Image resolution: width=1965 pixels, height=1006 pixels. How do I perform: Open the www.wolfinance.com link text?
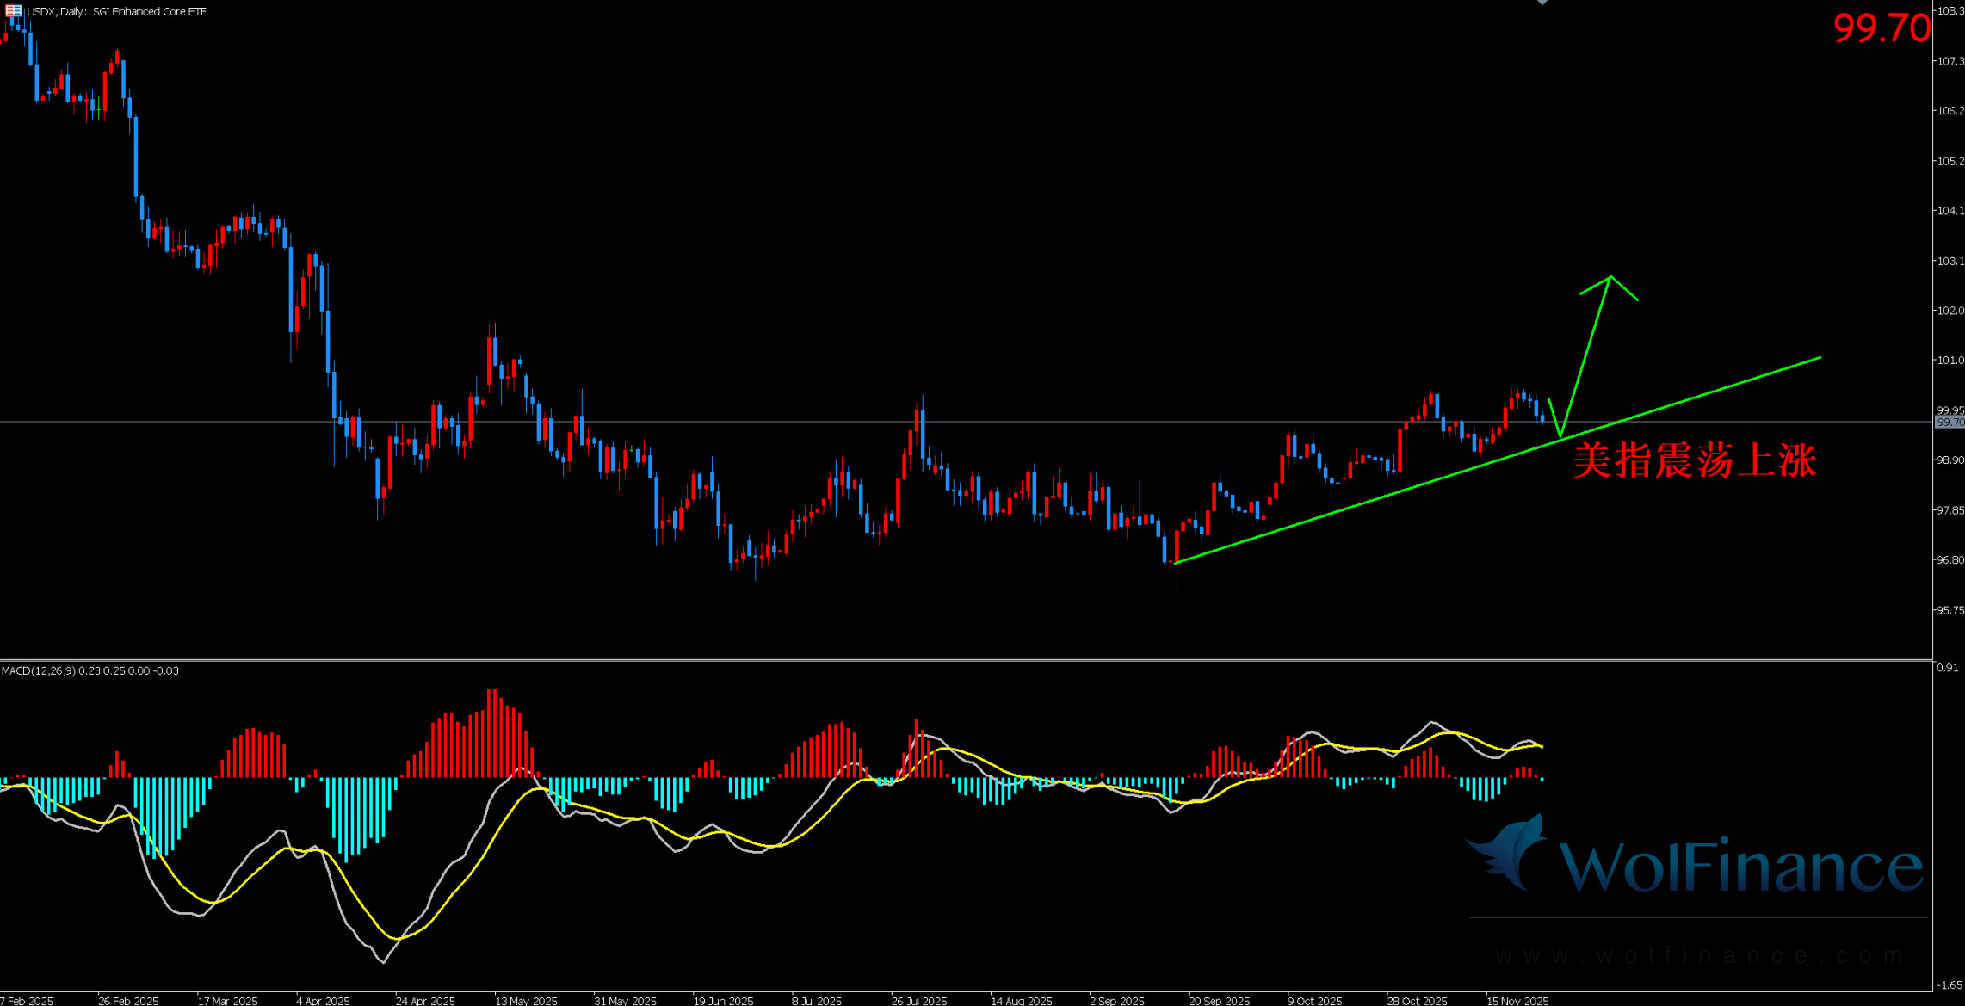pyautogui.click(x=1700, y=955)
